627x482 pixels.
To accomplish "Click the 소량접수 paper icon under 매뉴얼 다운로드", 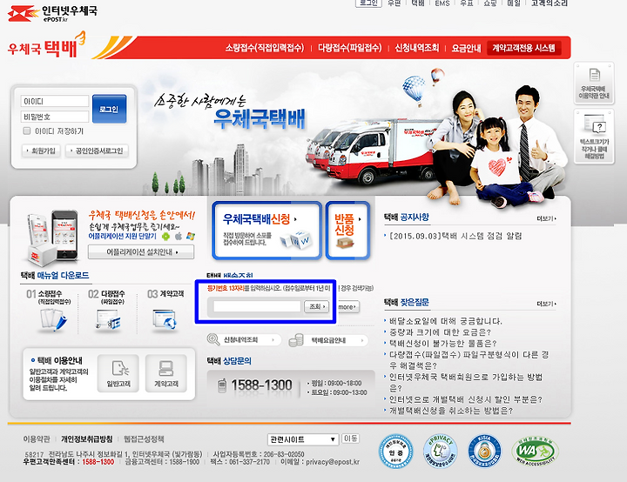I will pyautogui.click(x=53, y=319).
